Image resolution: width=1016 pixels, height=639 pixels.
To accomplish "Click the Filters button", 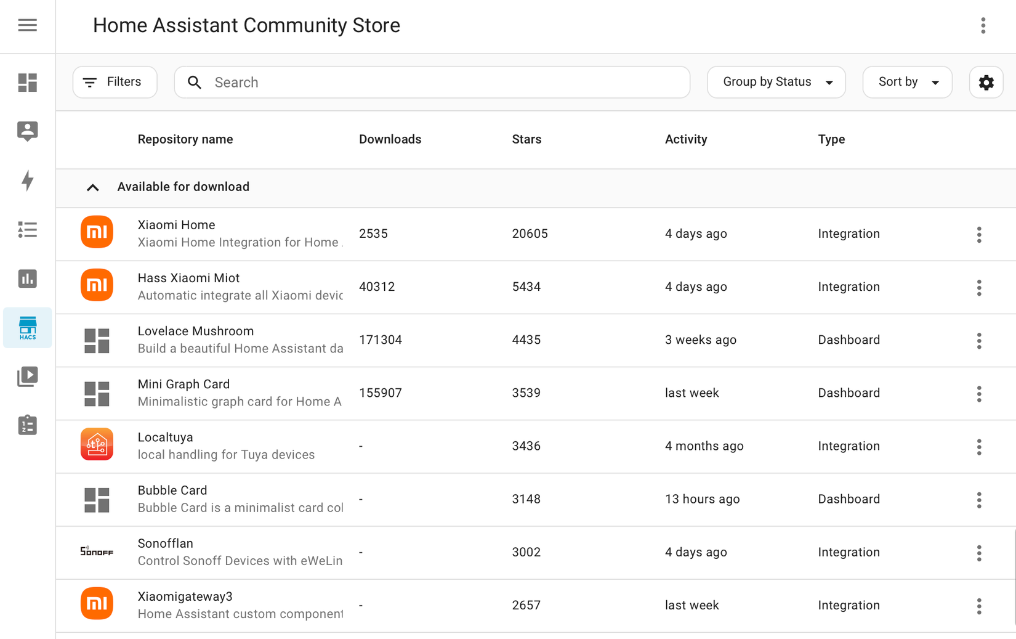I will point(115,82).
